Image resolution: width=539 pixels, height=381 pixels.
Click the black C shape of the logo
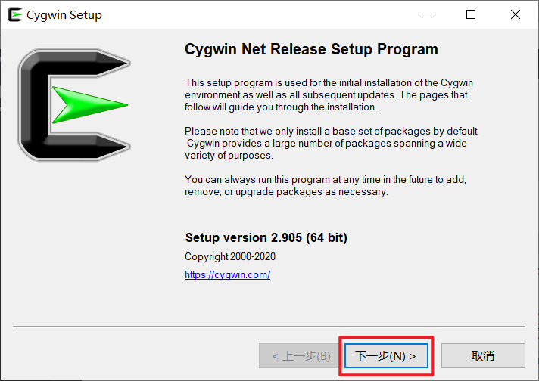[34, 105]
